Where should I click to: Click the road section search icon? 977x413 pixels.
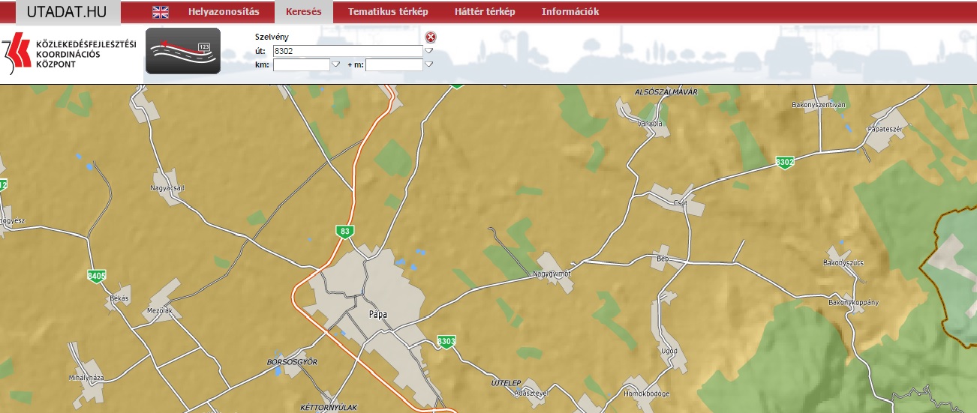point(182,51)
